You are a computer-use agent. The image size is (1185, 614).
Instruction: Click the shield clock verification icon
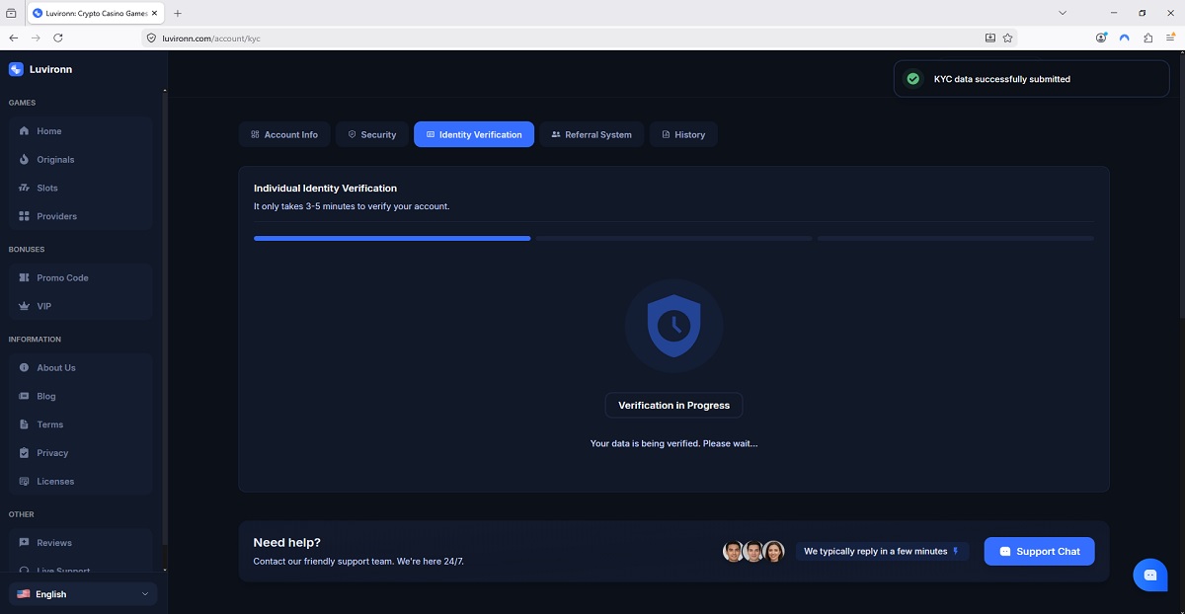[673, 327]
